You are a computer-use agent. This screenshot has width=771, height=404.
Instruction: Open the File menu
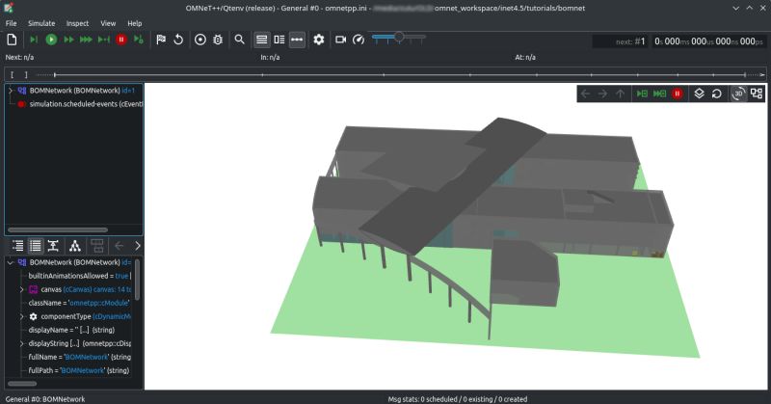click(x=11, y=23)
